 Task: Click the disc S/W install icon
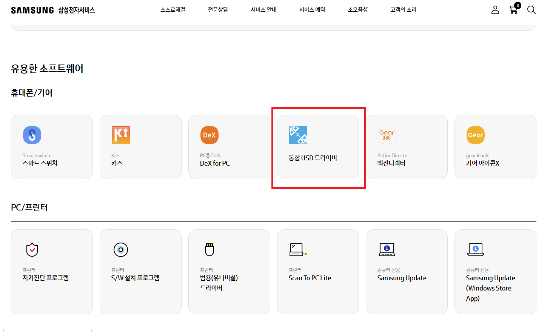[121, 250]
